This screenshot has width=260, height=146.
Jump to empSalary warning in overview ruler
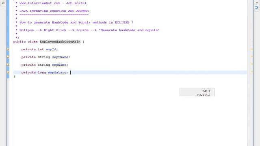(x=251, y=71)
